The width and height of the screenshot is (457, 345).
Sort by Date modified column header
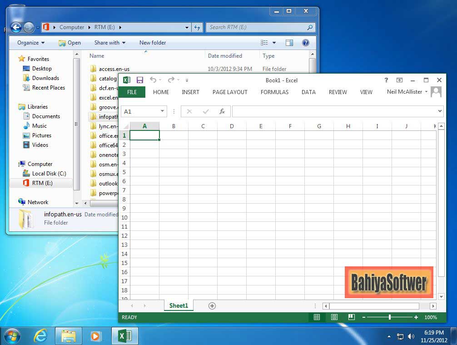pos(225,56)
